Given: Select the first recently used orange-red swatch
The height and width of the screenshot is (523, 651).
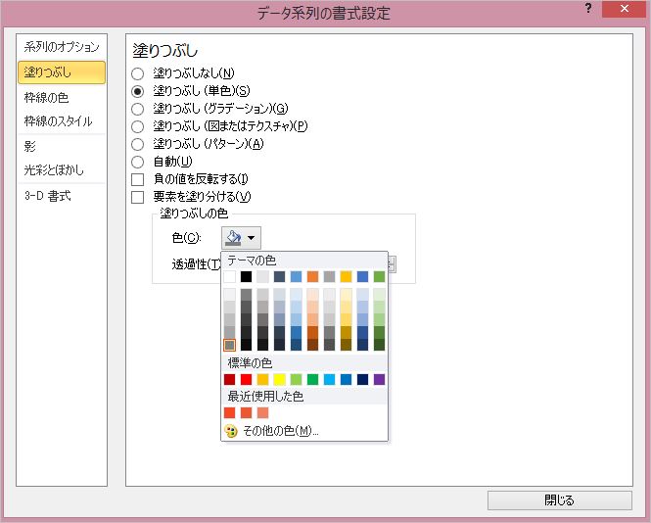Looking at the screenshot, I should pos(230,412).
